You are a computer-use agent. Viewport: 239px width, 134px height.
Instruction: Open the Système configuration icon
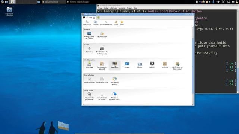tap(165, 65)
